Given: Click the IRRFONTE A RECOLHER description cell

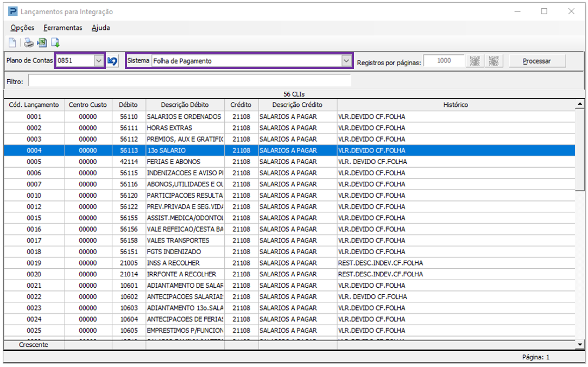Looking at the screenshot, I should click(x=185, y=274).
